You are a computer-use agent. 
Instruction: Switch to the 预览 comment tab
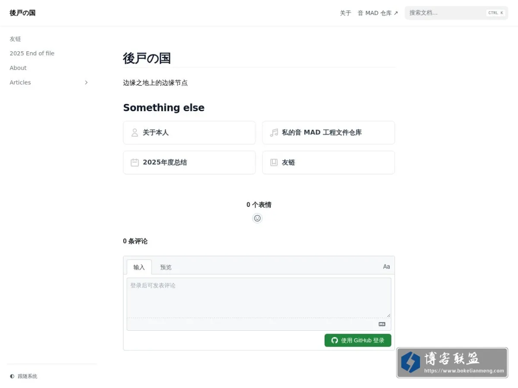pos(166,267)
